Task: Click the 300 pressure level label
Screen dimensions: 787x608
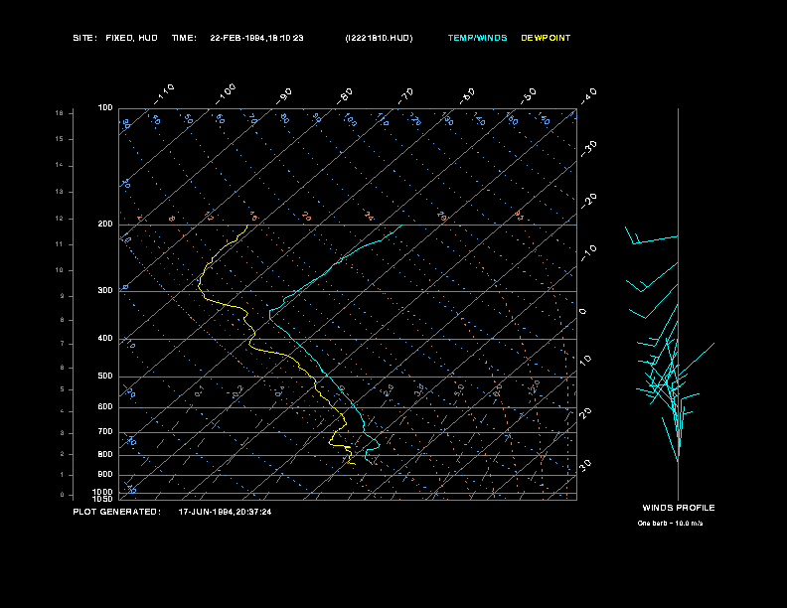Action: 105,290
